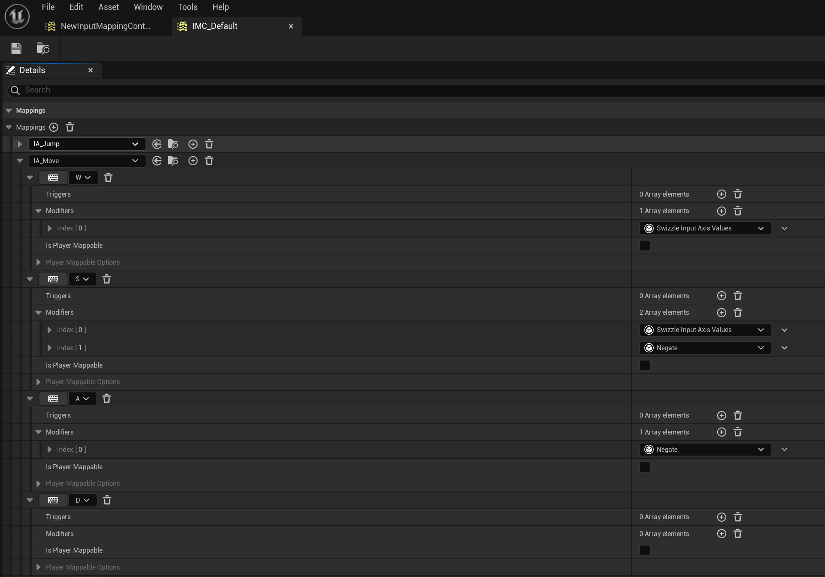Collapse the top Mappings category header
825x577 pixels.
pos(9,111)
